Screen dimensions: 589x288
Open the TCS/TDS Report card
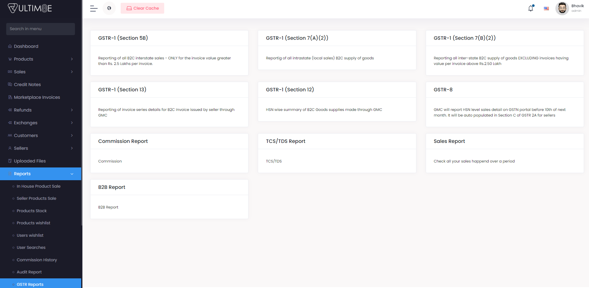(337, 153)
